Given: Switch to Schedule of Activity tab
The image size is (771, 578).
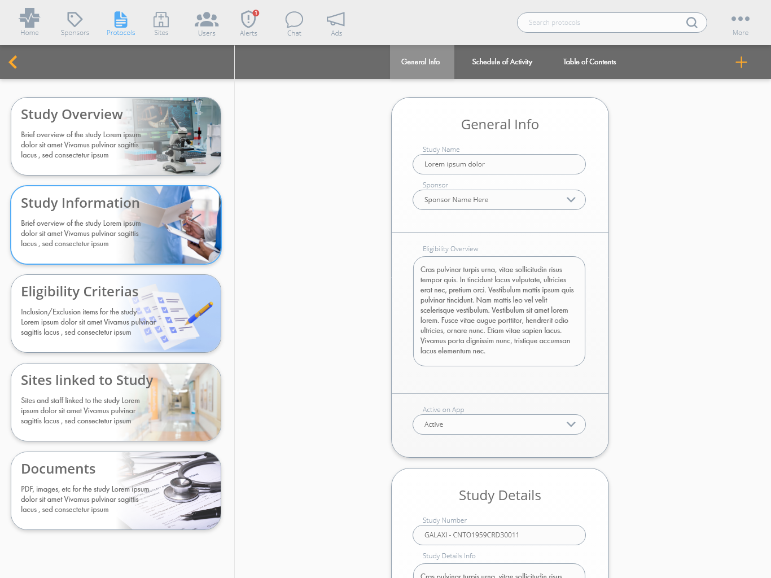Looking at the screenshot, I should [502, 62].
